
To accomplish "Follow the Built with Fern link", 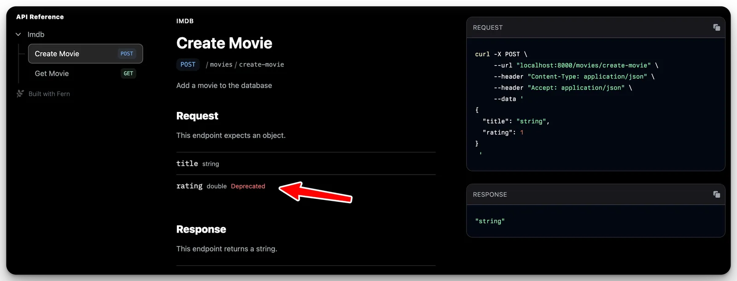I will (49, 94).
